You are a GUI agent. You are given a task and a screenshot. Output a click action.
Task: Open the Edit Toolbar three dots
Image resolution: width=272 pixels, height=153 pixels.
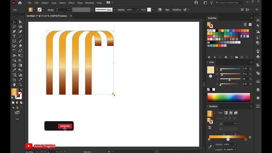click(17, 119)
